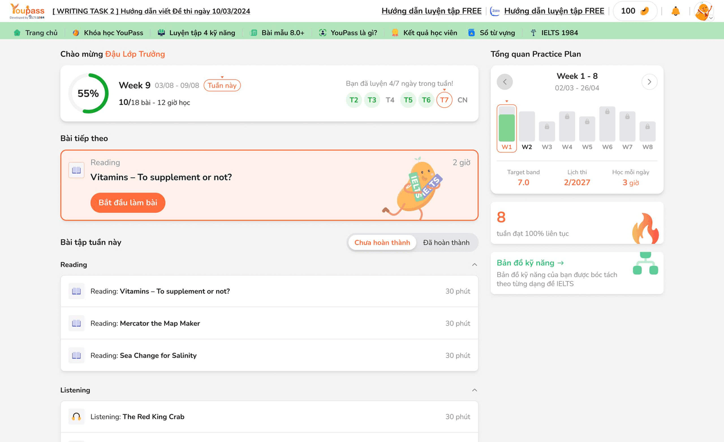Screen dimensions: 724x442
Task: Open Bài mẫu 8.0+ menu
Action: point(277,33)
